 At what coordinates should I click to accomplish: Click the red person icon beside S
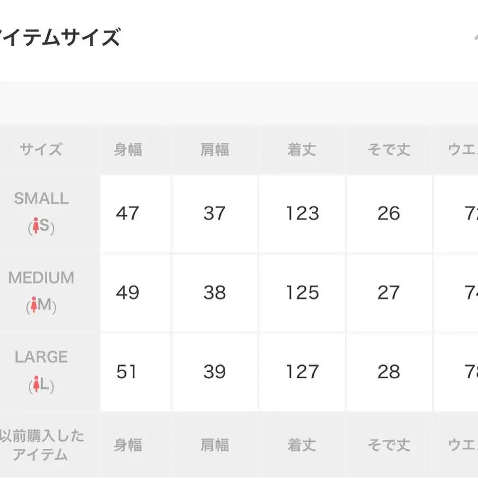pyautogui.click(x=36, y=226)
